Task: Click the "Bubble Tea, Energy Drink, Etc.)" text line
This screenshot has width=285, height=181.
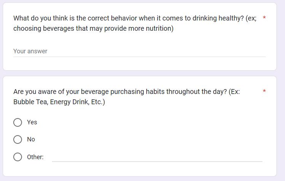Action: pyautogui.click(x=59, y=102)
